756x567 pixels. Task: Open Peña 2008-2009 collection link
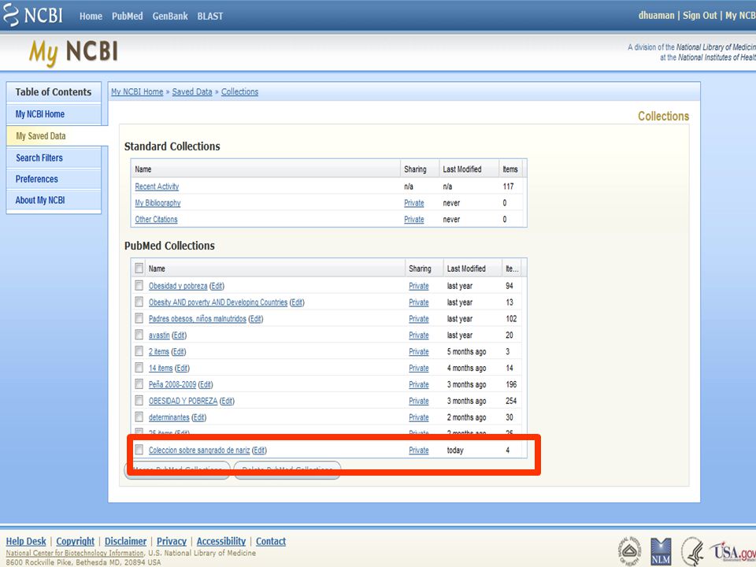coord(172,384)
